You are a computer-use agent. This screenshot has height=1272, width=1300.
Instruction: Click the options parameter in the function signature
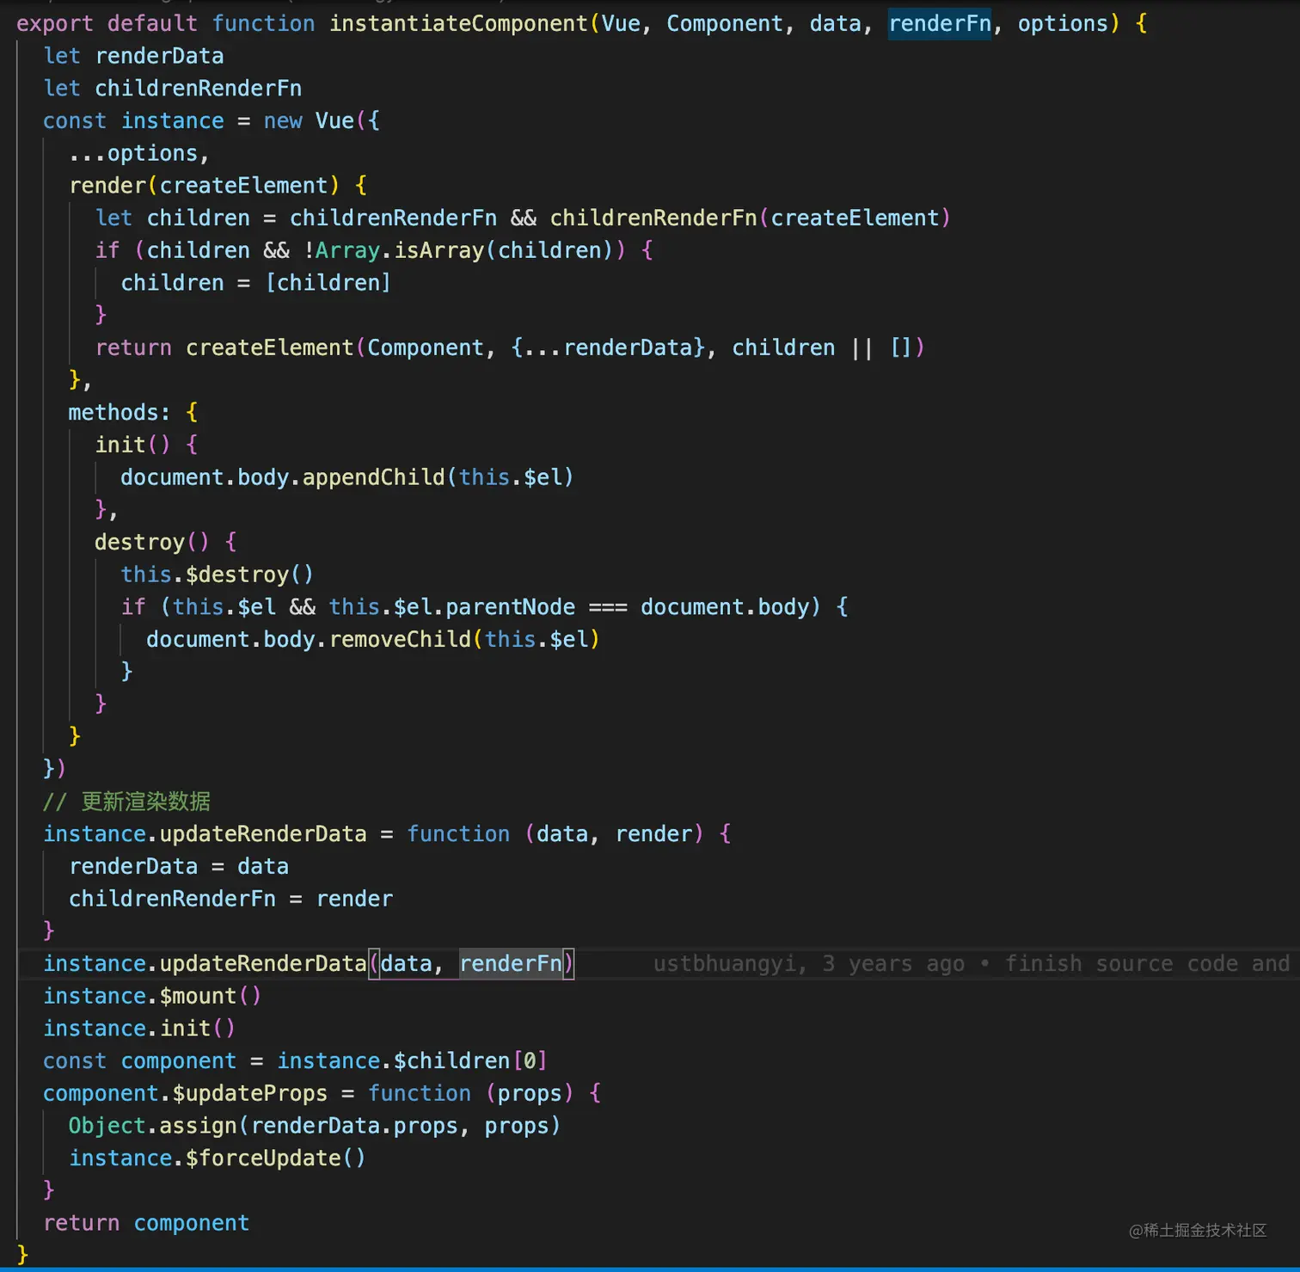(1063, 23)
